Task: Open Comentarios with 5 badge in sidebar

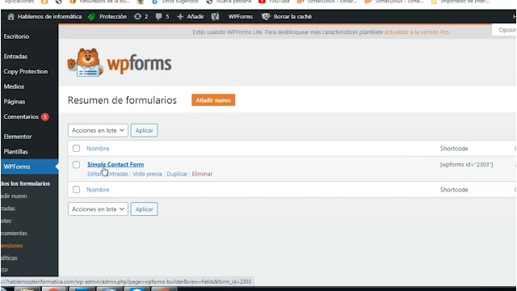Action: coord(26,116)
